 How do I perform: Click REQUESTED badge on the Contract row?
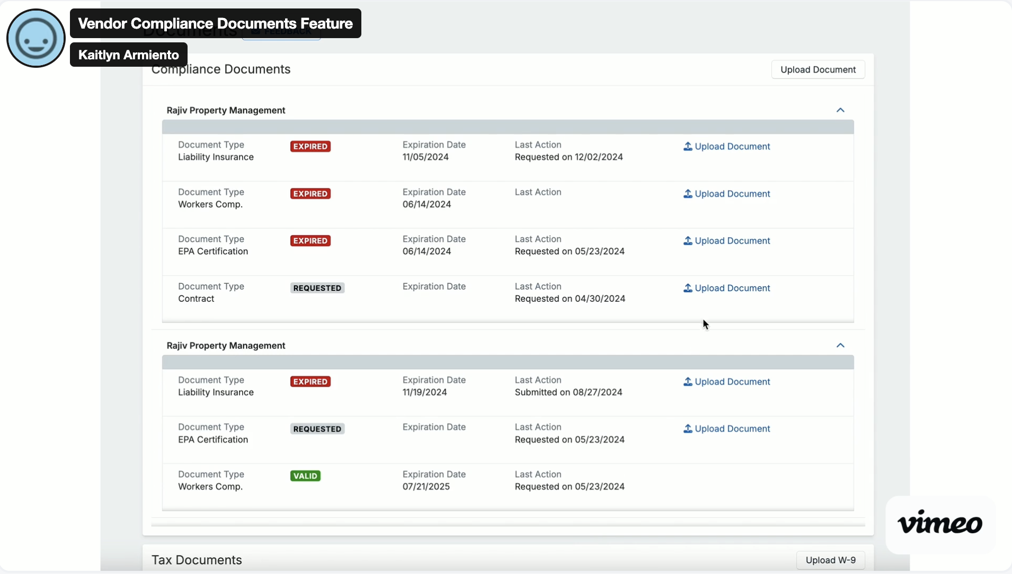317,288
